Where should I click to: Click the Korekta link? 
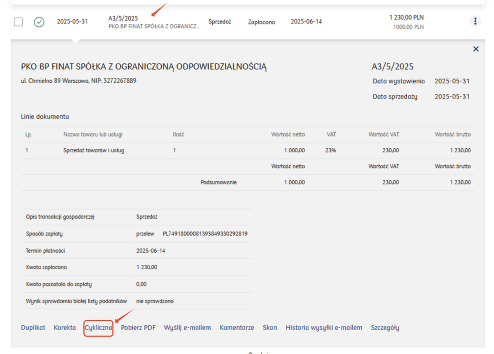coord(65,328)
